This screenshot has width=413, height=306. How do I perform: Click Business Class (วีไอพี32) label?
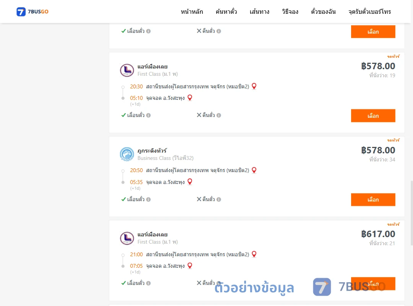click(166, 158)
